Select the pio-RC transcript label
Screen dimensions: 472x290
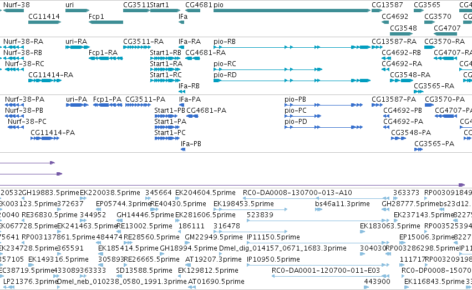coord(225,63)
